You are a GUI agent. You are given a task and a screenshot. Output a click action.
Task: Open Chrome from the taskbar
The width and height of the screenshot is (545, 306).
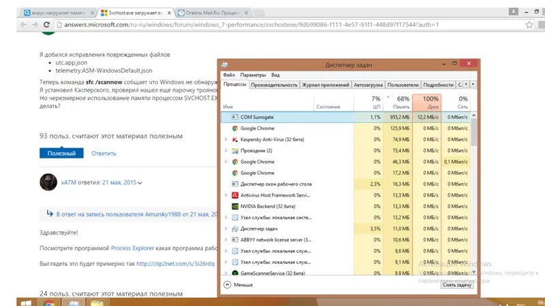pos(49,303)
